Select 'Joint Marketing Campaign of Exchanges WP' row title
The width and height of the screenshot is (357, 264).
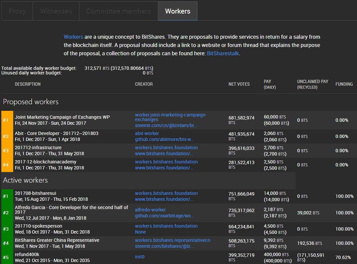[62, 117]
